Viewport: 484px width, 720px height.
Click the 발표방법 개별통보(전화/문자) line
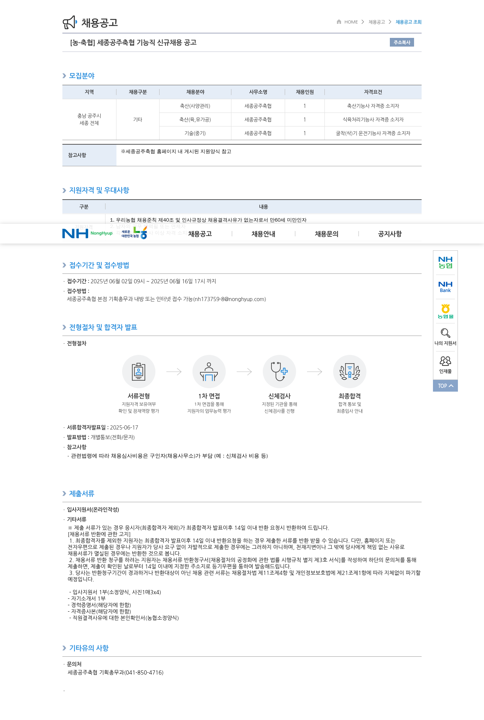(101, 437)
